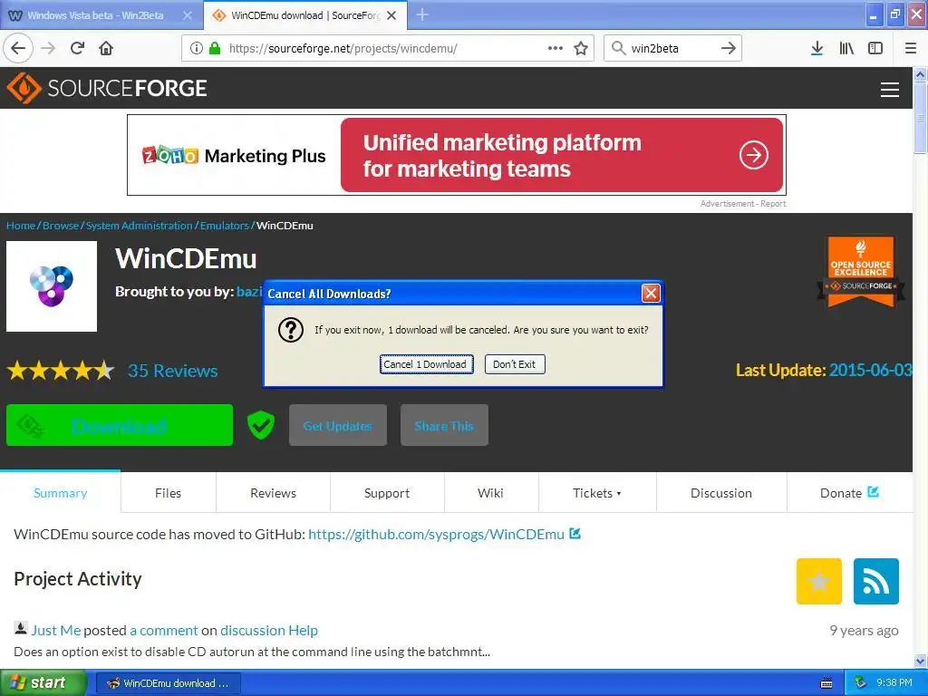This screenshot has height=696, width=928.
Task: Click the green Download button
Action: click(120, 425)
